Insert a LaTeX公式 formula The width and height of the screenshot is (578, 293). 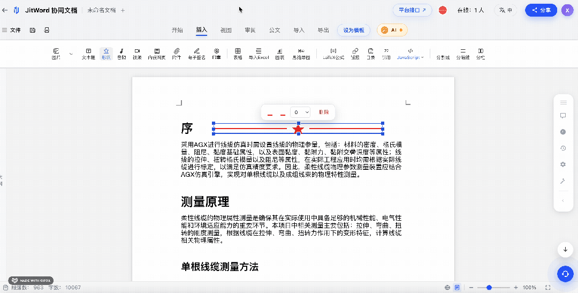coord(333,54)
